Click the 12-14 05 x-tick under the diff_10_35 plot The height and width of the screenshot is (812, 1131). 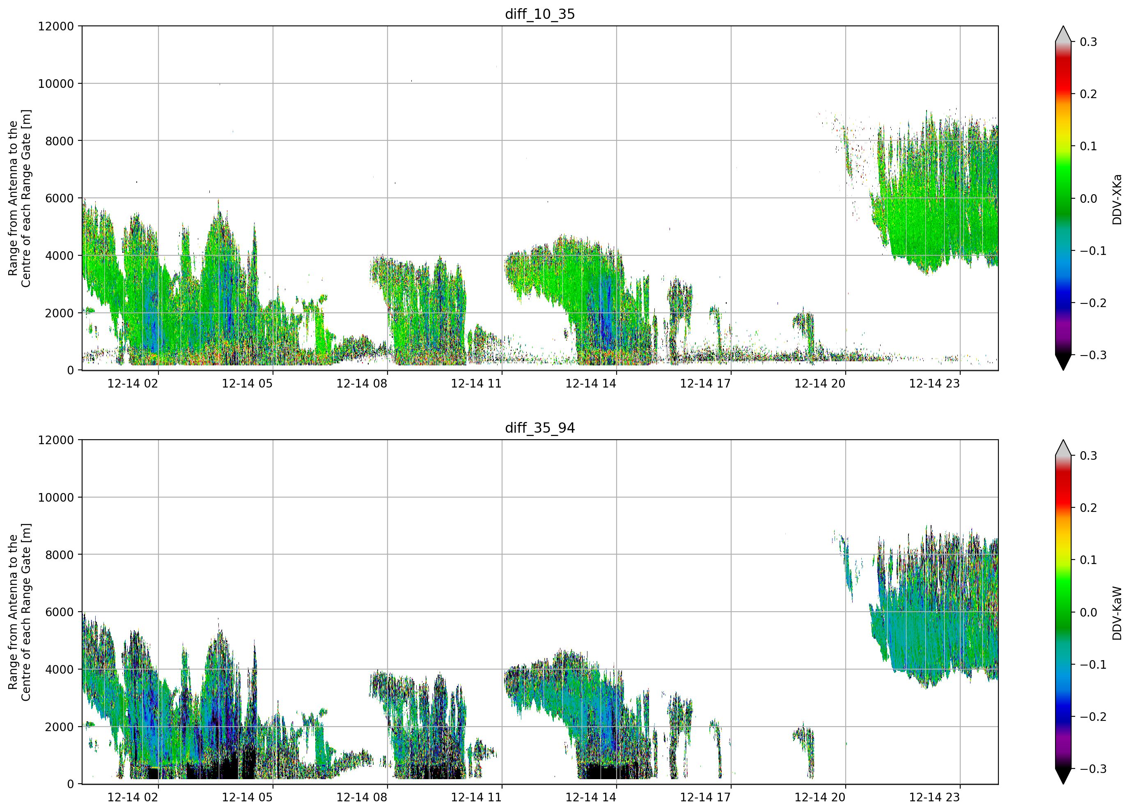248,383
